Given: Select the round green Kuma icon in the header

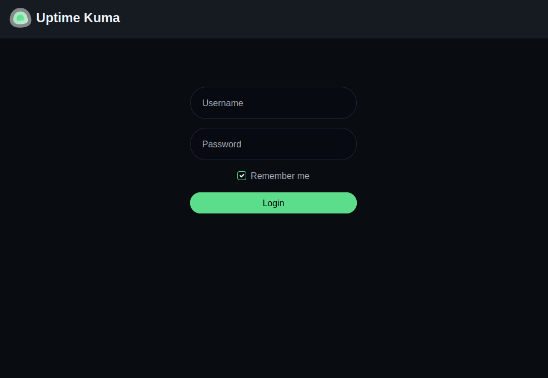Looking at the screenshot, I should (21, 18).
